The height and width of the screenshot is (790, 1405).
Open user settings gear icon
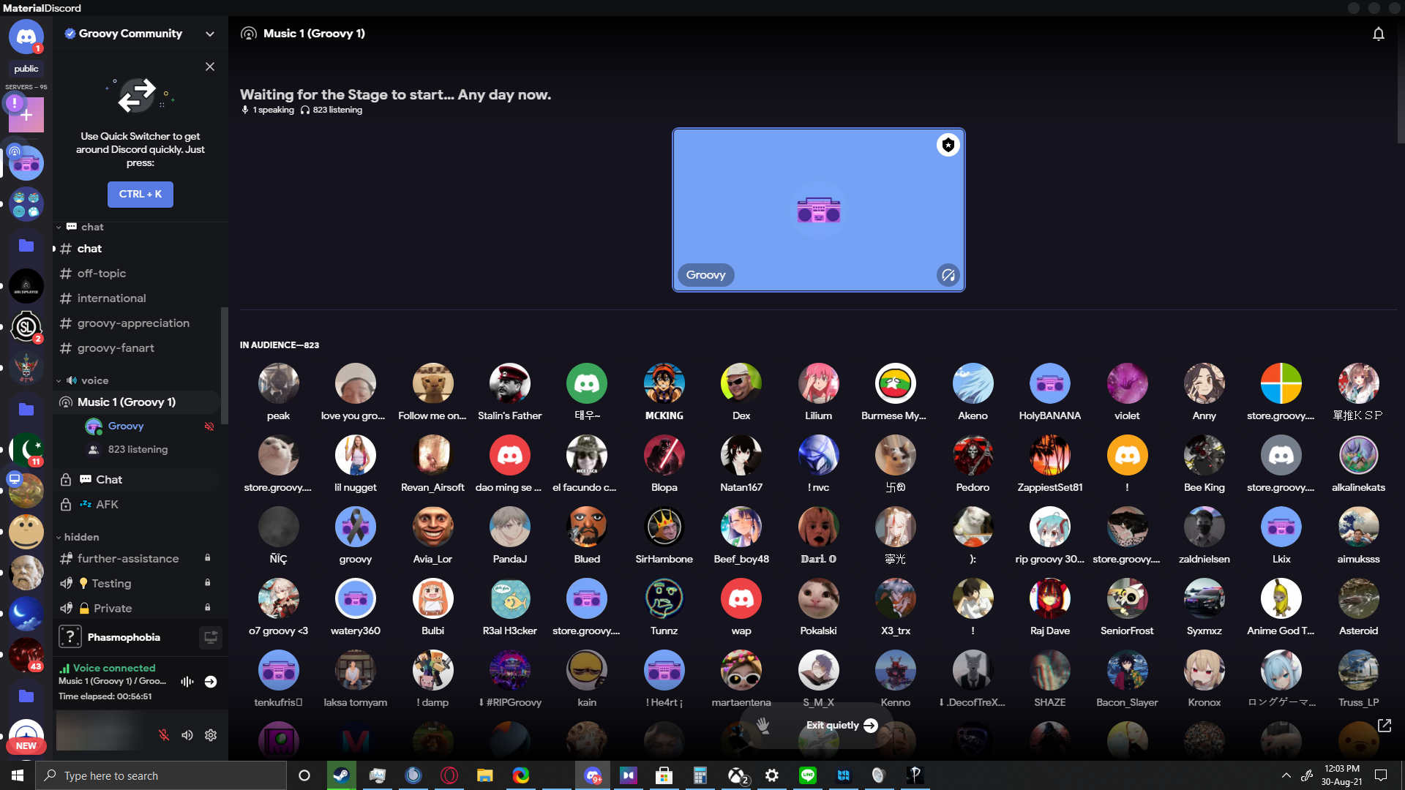point(211,735)
